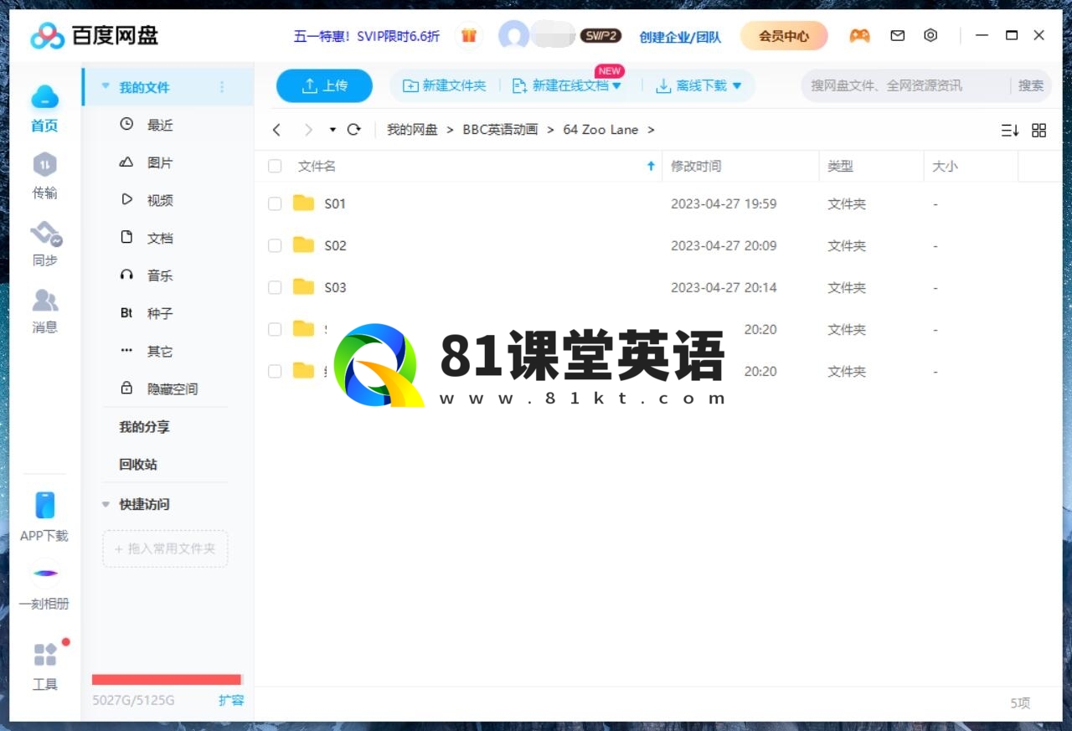The height and width of the screenshot is (731, 1072).
Task: Switch to grid view icon
Action: (1039, 131)
